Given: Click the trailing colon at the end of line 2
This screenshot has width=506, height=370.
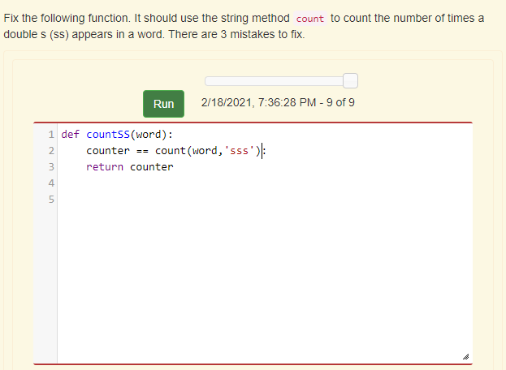Looking at the screenshot, I should (265, 151).
